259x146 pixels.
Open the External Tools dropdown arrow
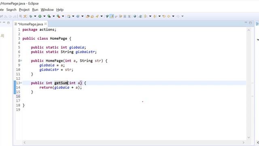(x=63, y=16)
